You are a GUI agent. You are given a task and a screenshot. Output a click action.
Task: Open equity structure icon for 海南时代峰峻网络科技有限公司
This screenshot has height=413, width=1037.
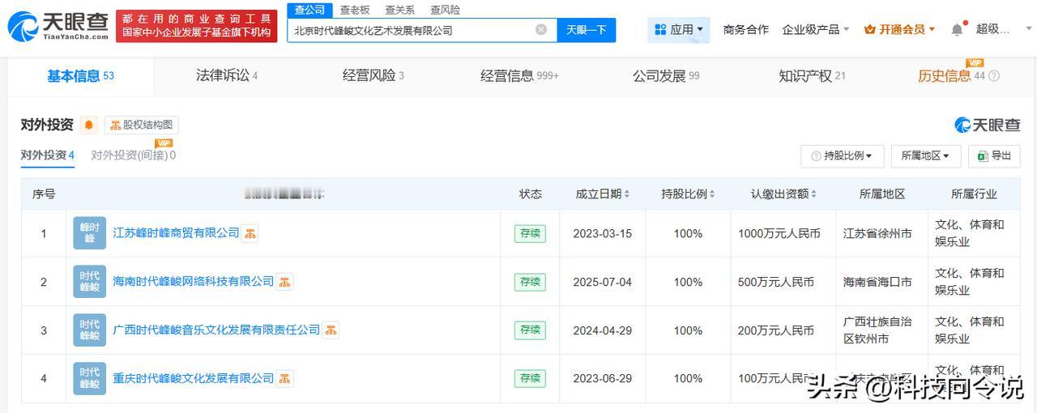[284, 282]
